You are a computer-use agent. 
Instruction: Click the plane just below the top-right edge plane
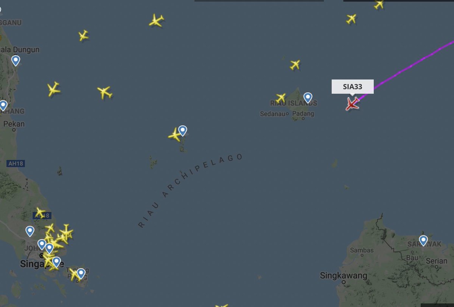[351, 19]
